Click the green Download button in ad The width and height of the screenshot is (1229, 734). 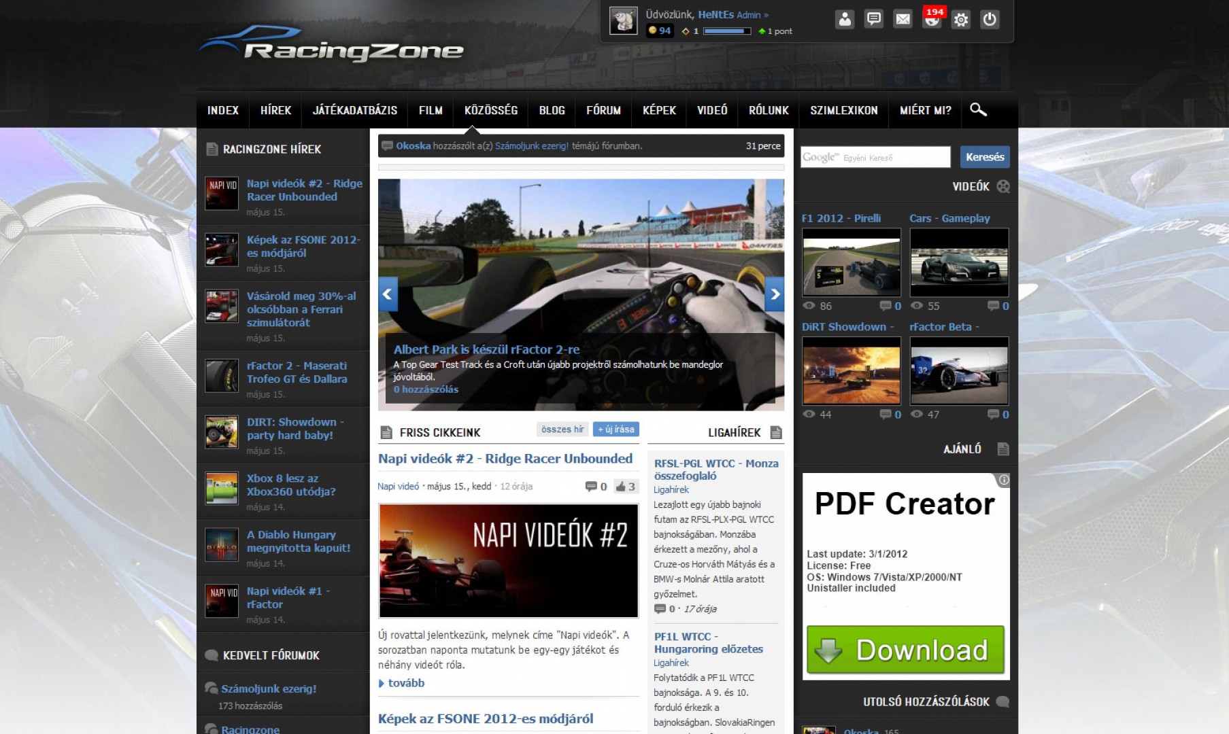coord(905,650)
